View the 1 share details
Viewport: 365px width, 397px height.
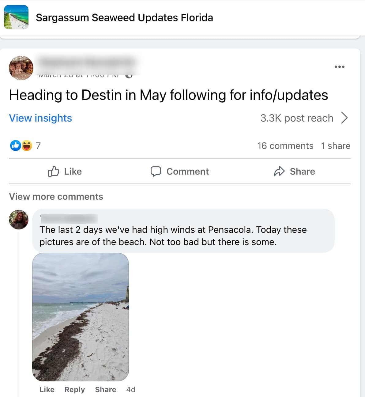(x=335, y=146)
